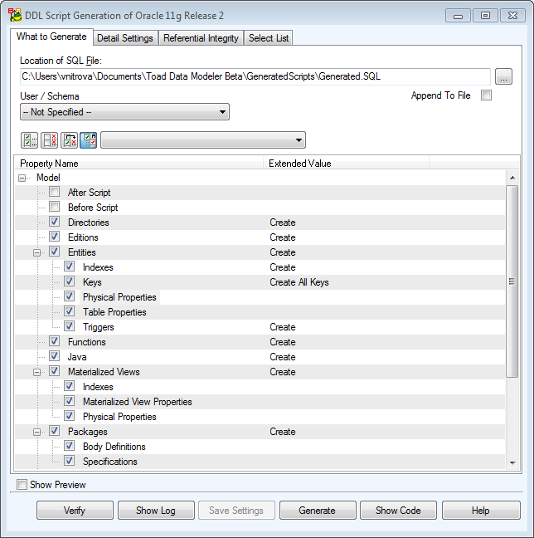534x538 pixels.
Task: Open the empty settings dropdown beside toolbar icons
Action: [203, 140]
